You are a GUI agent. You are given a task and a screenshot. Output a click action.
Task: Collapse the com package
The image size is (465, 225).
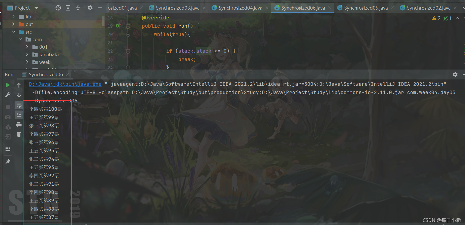(x=20, y=39)
